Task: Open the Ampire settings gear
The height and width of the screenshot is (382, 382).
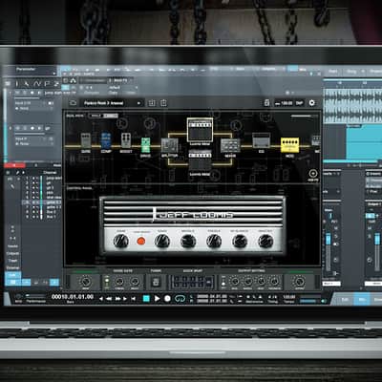Action: pyautogui.click(x=312, y=103)
